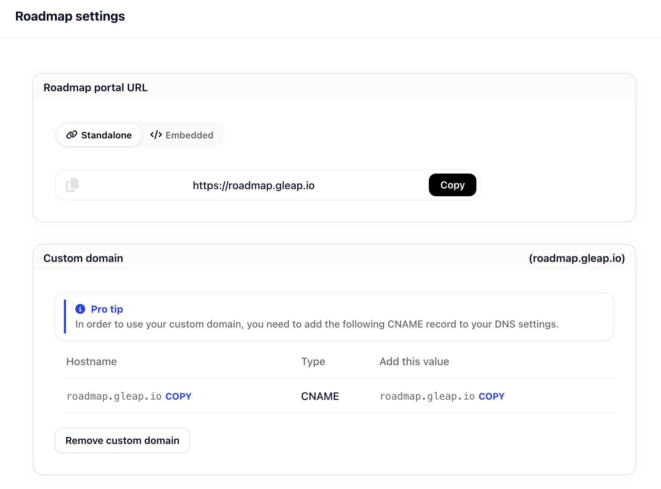Screen dimensions: 661x489
Task: Click the code brackets icon beside Embedded
Action: click(156, 135)
